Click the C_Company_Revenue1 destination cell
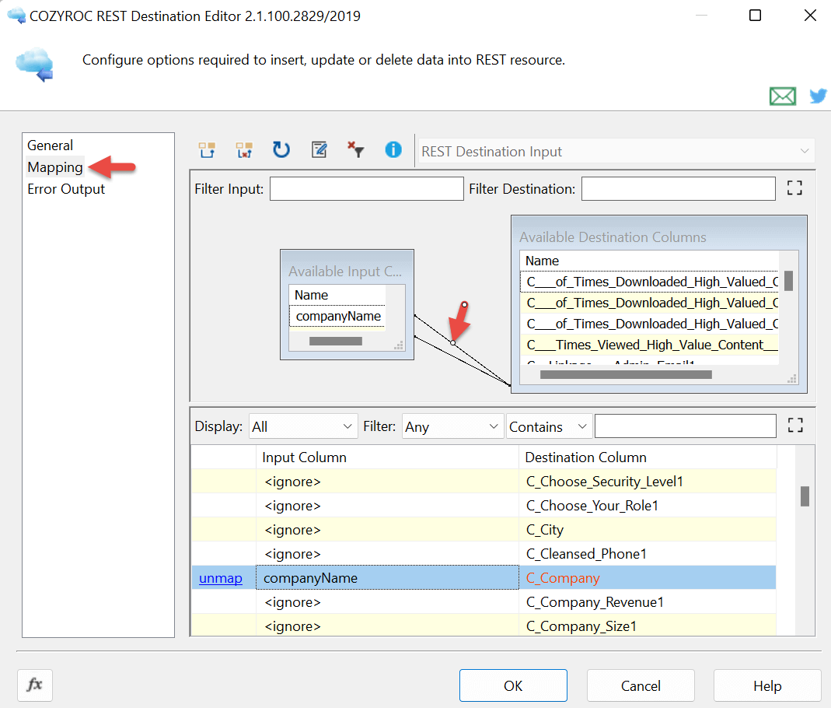 coord(648,602)
